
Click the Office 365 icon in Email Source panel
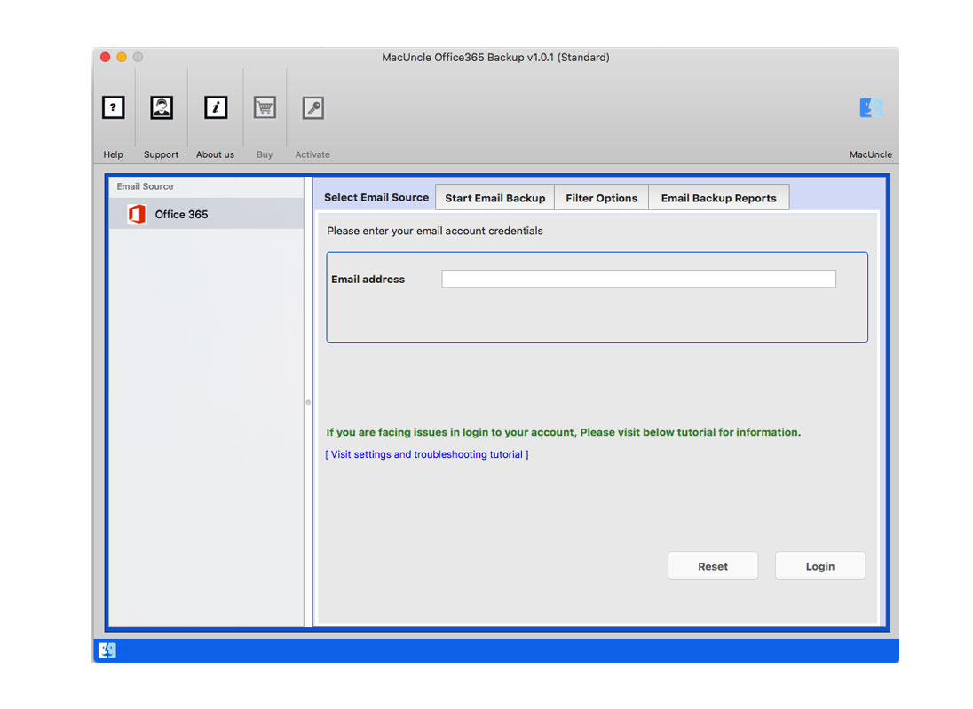click(x=137, y=214)
